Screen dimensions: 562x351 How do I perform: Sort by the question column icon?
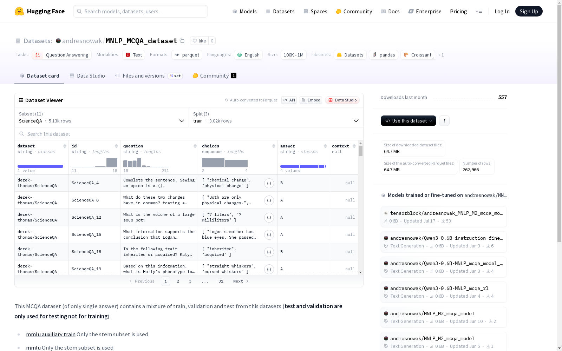(195, 146)
